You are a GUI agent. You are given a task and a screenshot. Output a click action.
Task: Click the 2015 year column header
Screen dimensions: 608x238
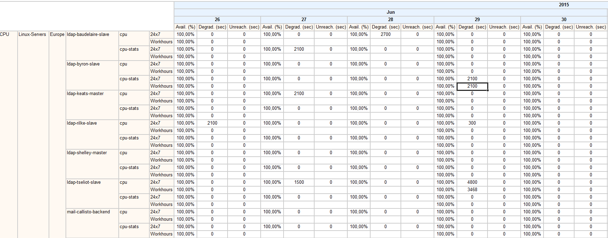[564, 5]
